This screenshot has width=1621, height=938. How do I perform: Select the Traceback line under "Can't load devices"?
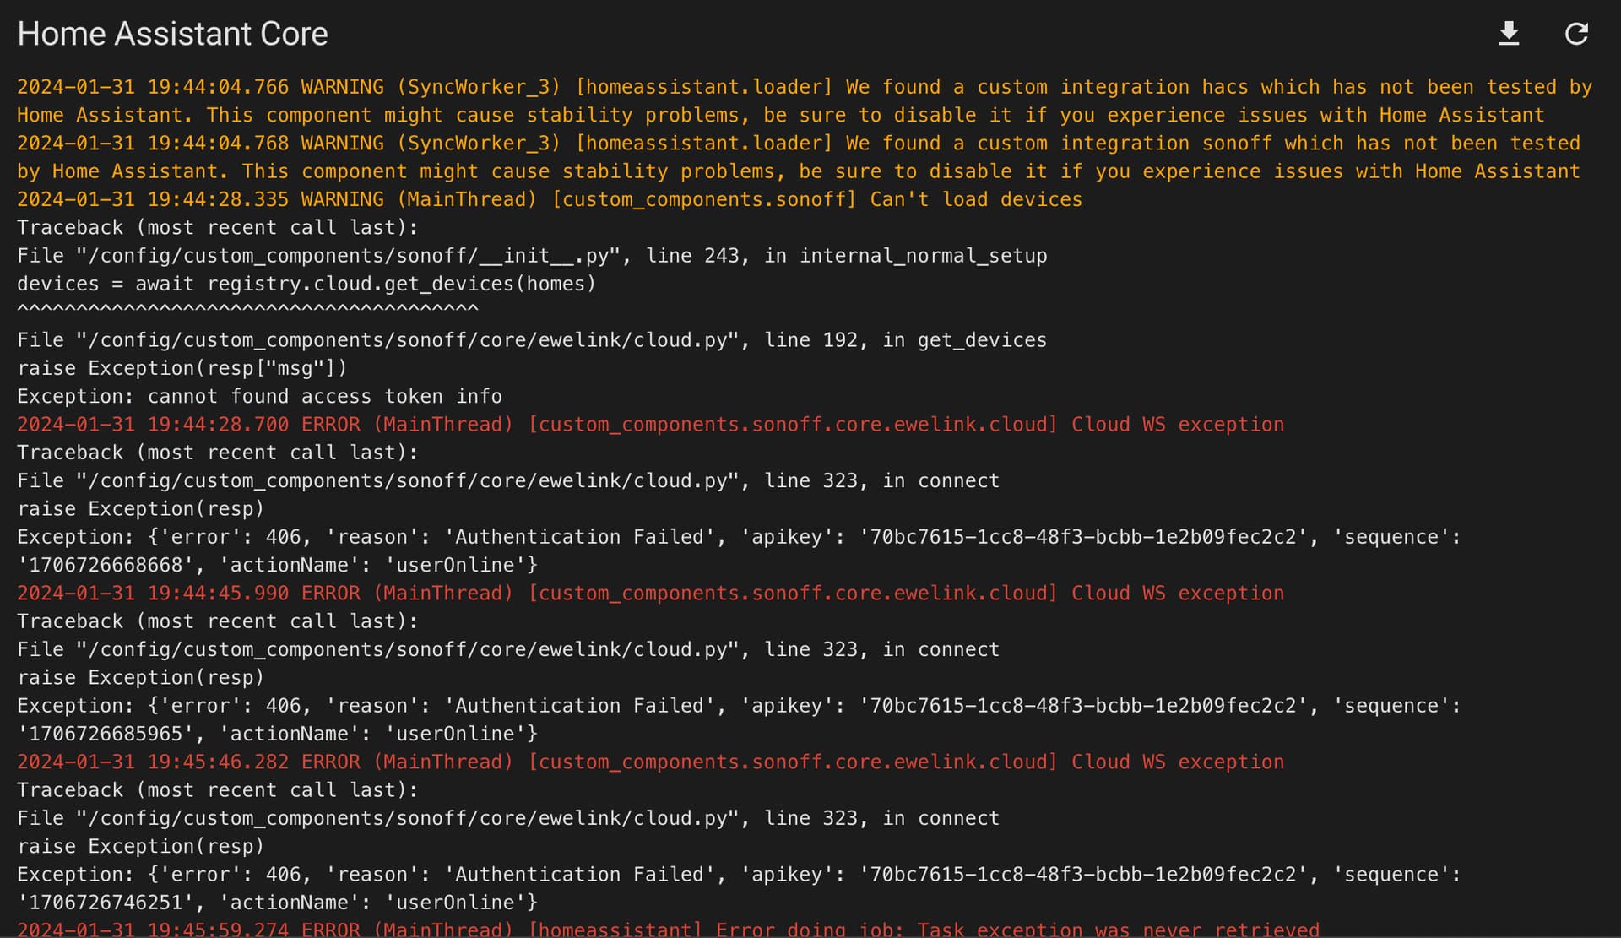(x=218, y=227)
